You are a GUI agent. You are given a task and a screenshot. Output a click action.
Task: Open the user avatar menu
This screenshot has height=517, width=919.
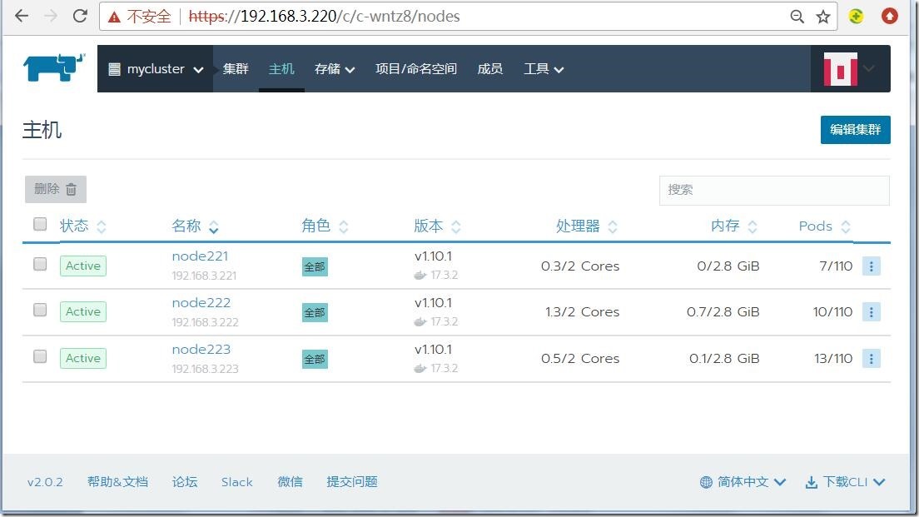850,68
